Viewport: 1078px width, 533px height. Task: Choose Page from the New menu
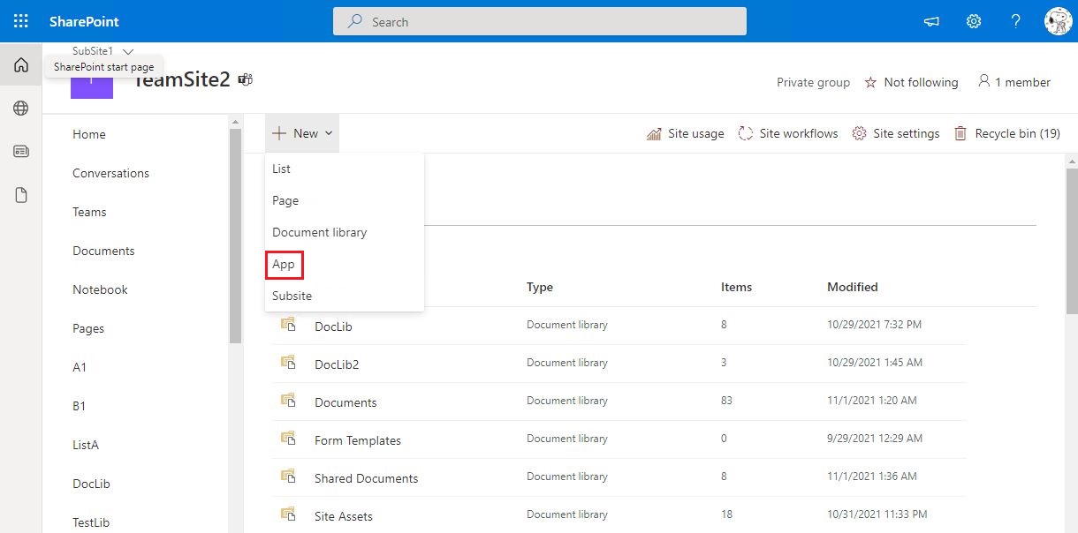pos(345,200)
